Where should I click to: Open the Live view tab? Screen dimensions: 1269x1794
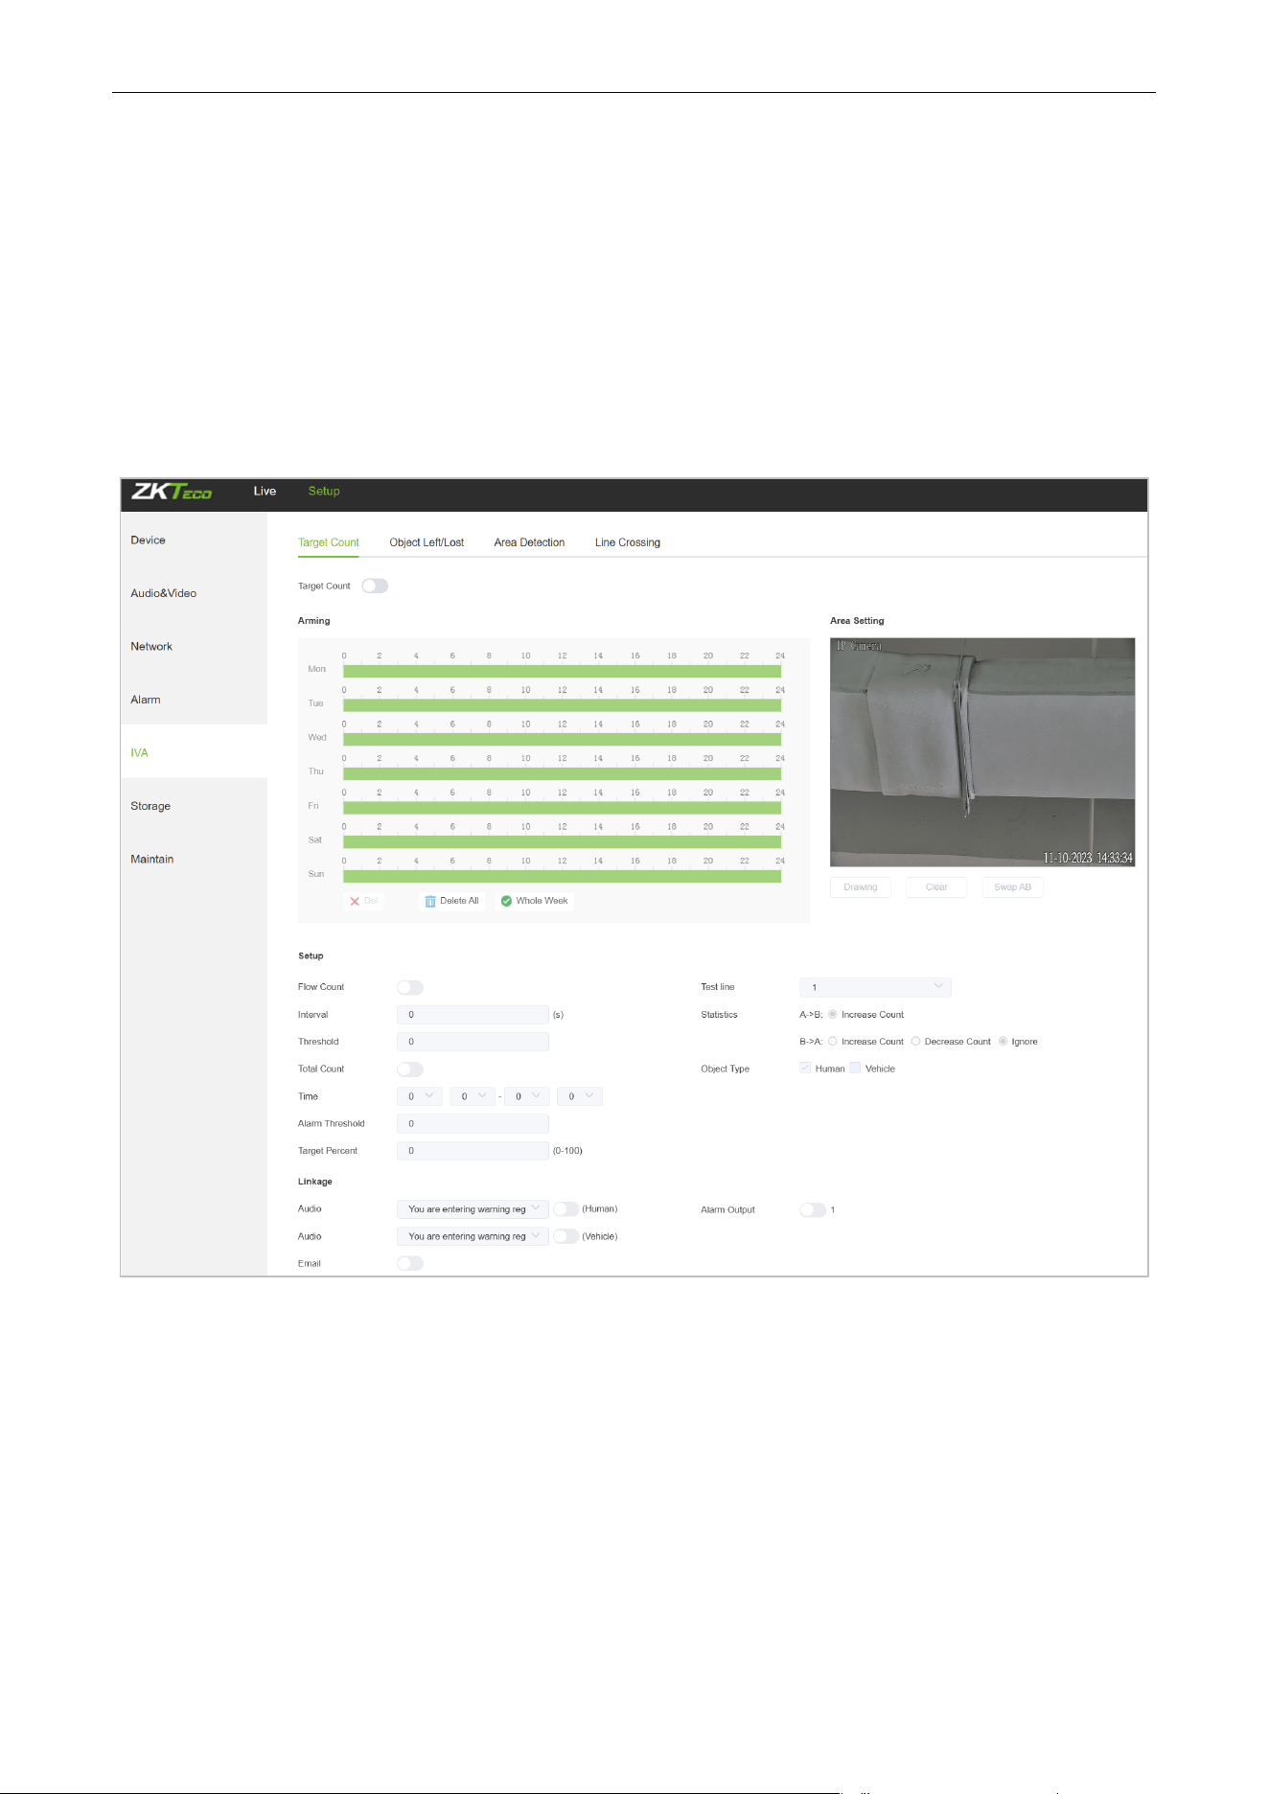click(x=265, y=492)
